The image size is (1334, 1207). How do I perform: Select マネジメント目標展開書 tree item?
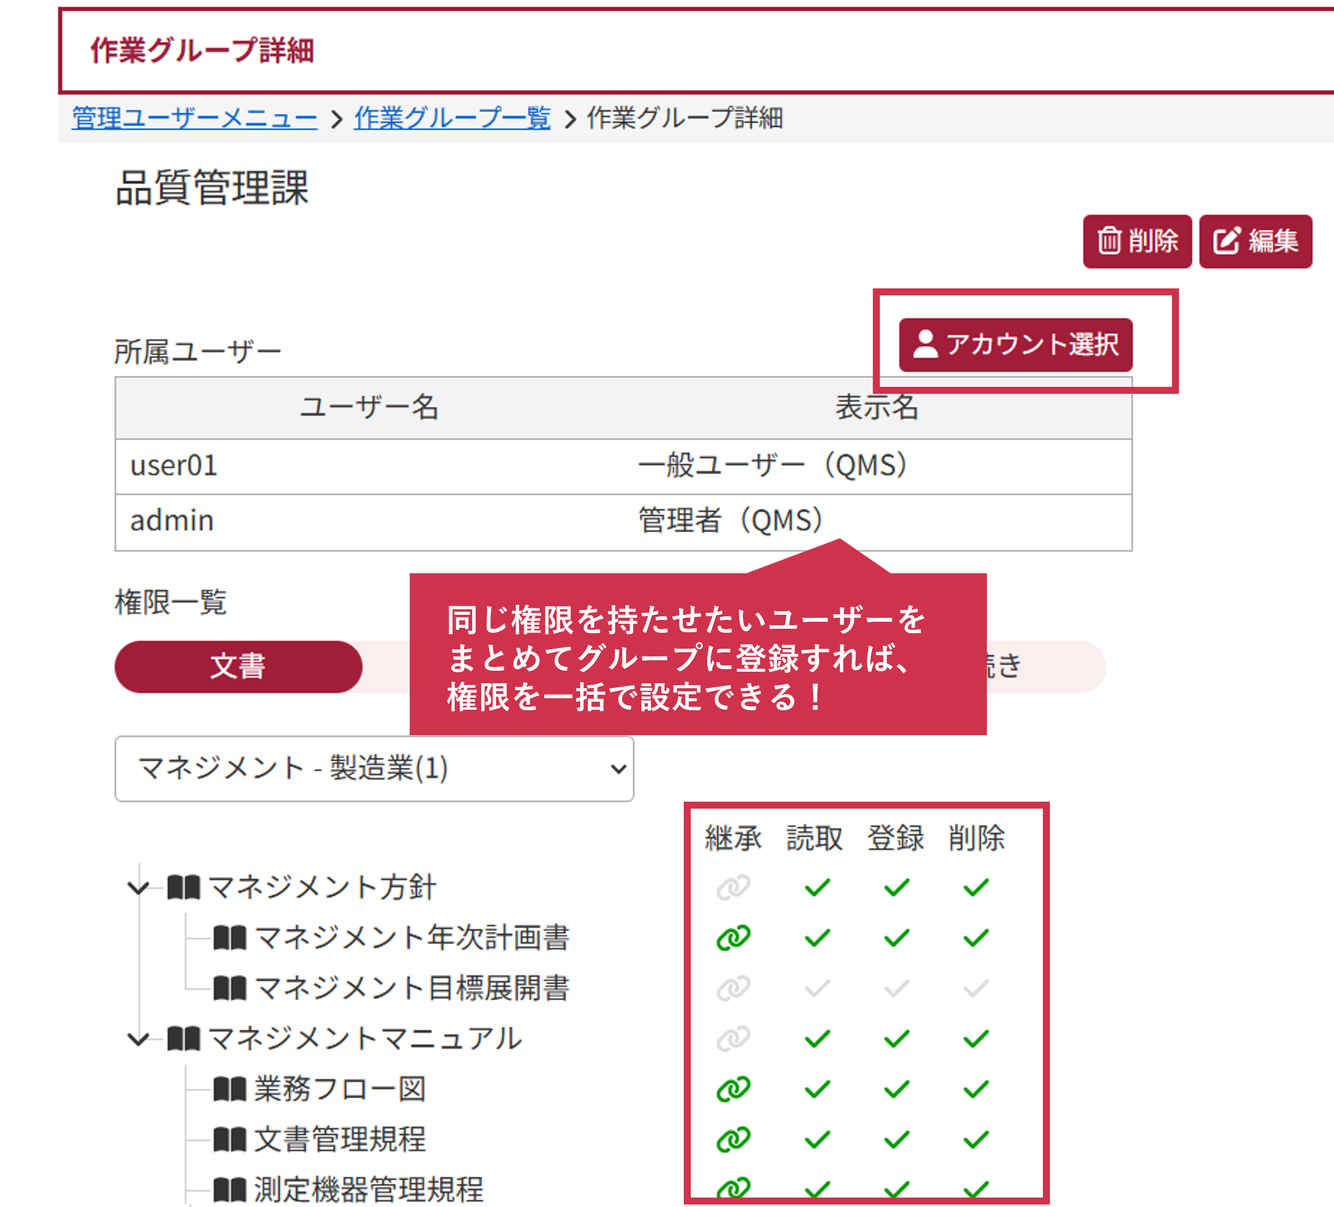(412, 988)
